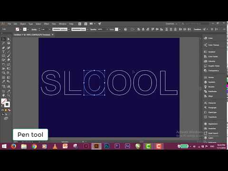Image resolution: width=228 pixels, height=171 pixels.
Task: Choose the Paintbrush tool
Action: tap(9, 56)
